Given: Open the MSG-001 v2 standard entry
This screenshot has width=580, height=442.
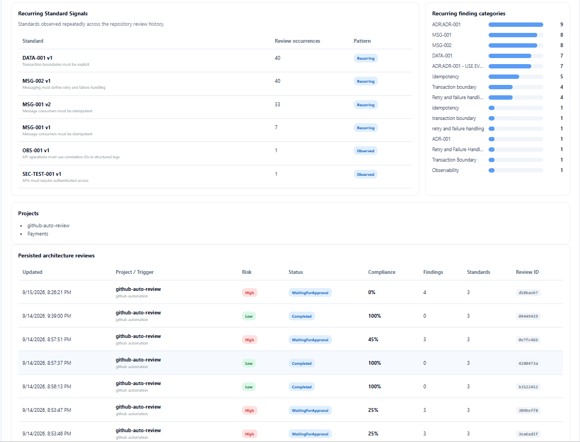Looking at the screenshot, I should click(x=37, y=104).
